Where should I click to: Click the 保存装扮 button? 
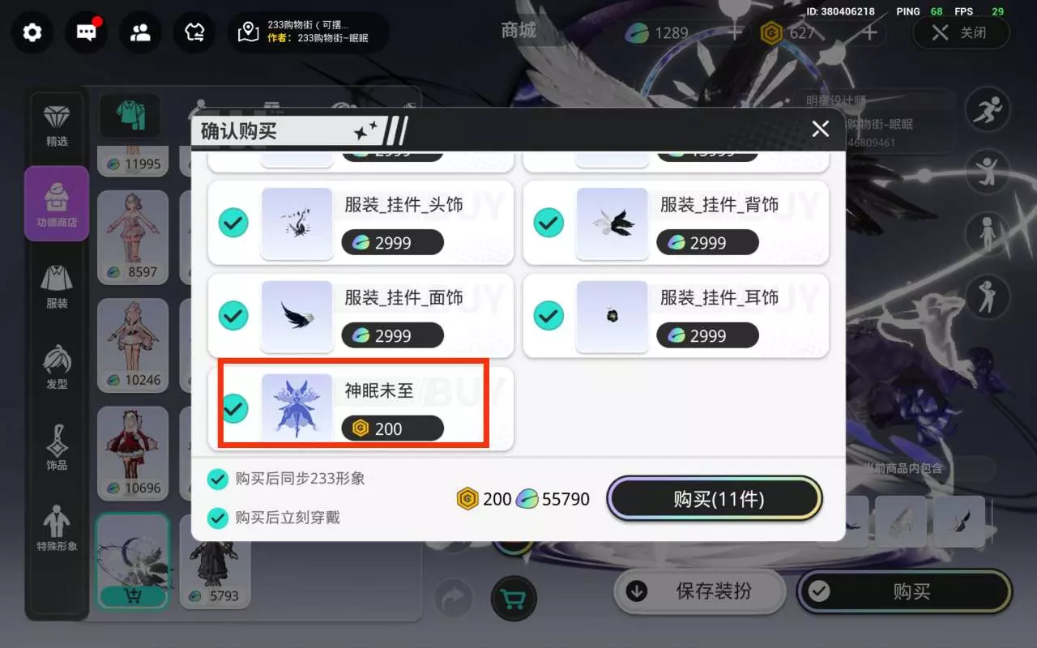click(x=700, y=591)
